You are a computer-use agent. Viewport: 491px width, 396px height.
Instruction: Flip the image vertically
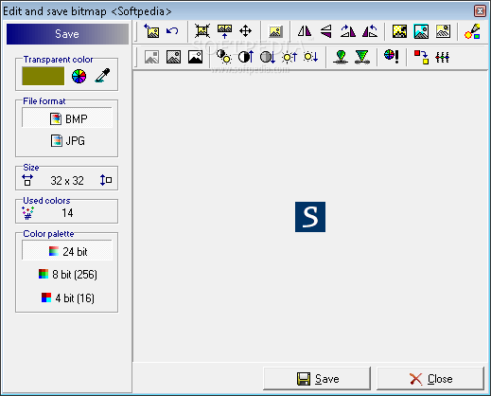[326, 31]
